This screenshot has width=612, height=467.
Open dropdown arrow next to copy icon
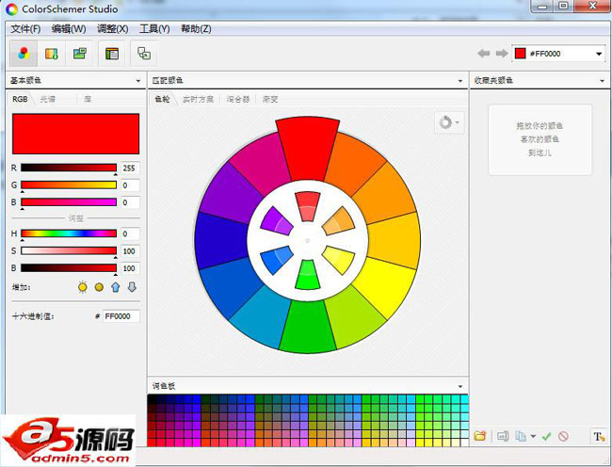(533, 436)
